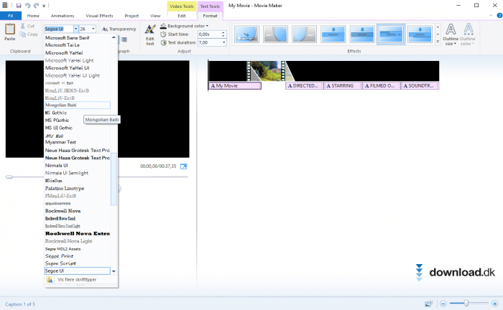The image size is (503, 310).
Task: Click the font list scroll up arrow
Action: pyautogui.click(x=114, y=37)
